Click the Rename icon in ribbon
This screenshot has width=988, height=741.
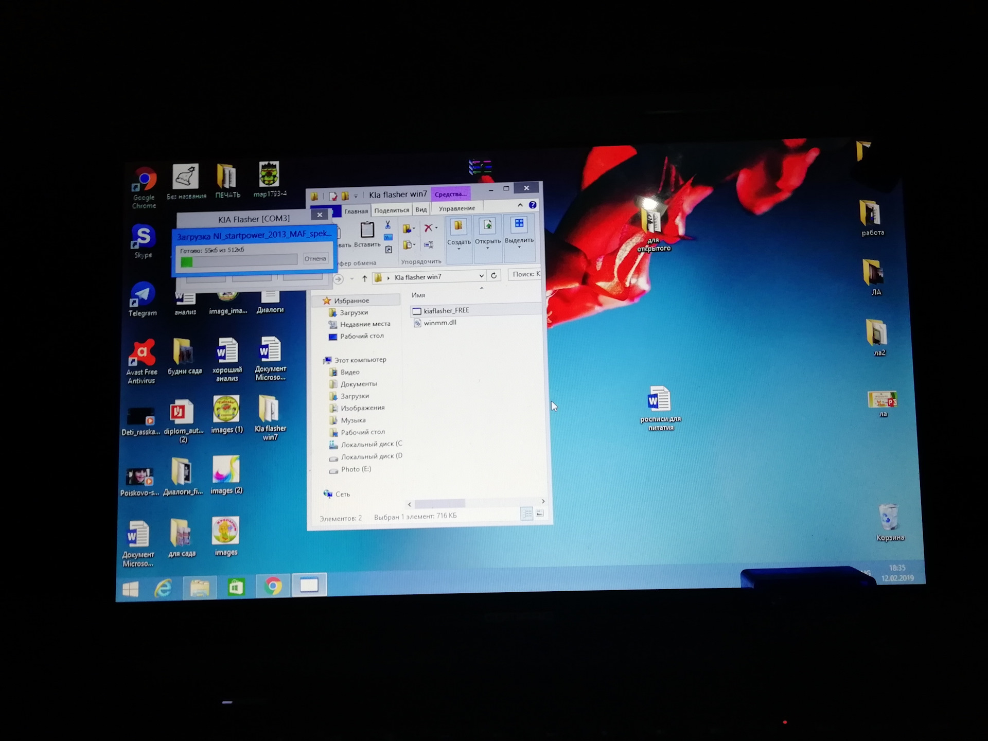429,245
